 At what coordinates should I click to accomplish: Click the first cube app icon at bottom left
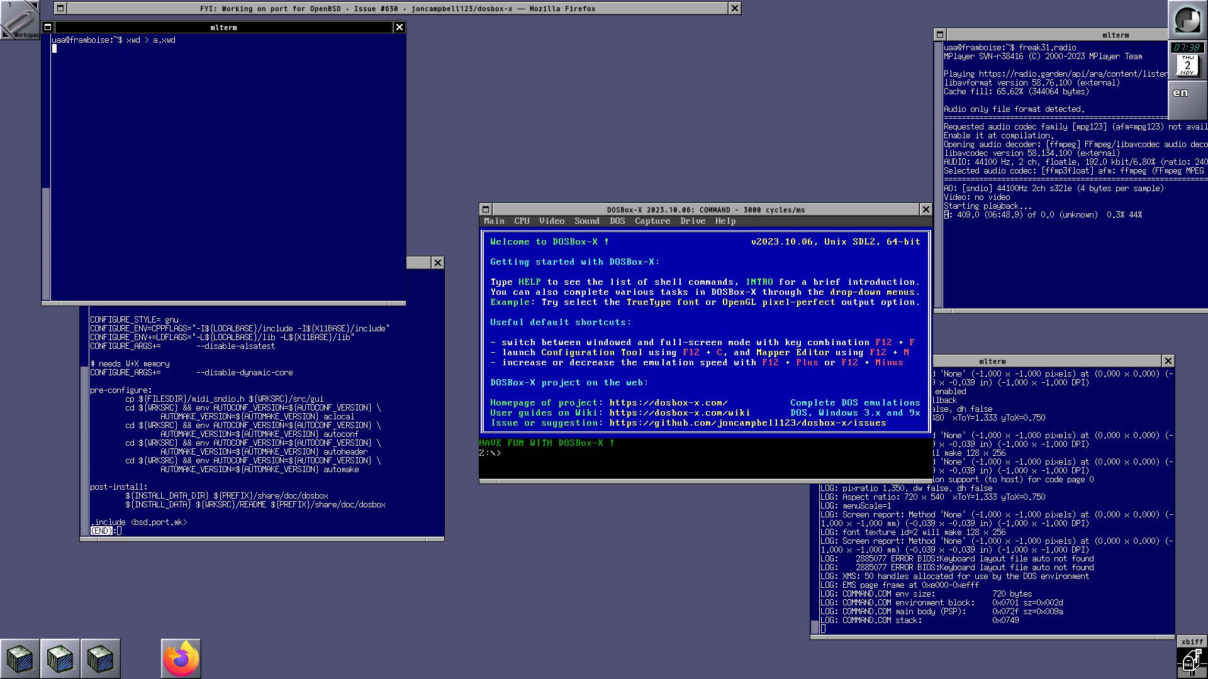[x=20, y=658]
